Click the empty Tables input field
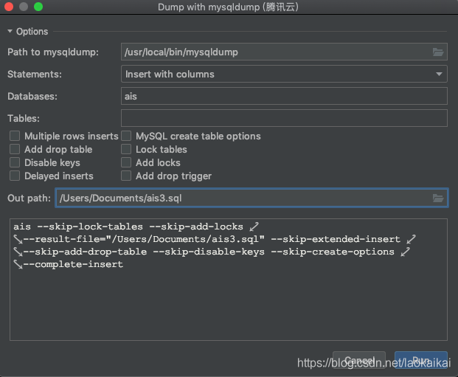Image resolution: width=458 pixels, height=377 pixels. tap(284, 118)
